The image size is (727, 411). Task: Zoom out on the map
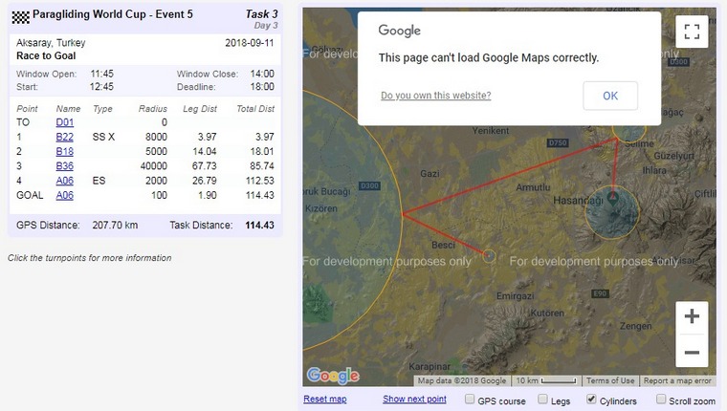click(692, 352)
